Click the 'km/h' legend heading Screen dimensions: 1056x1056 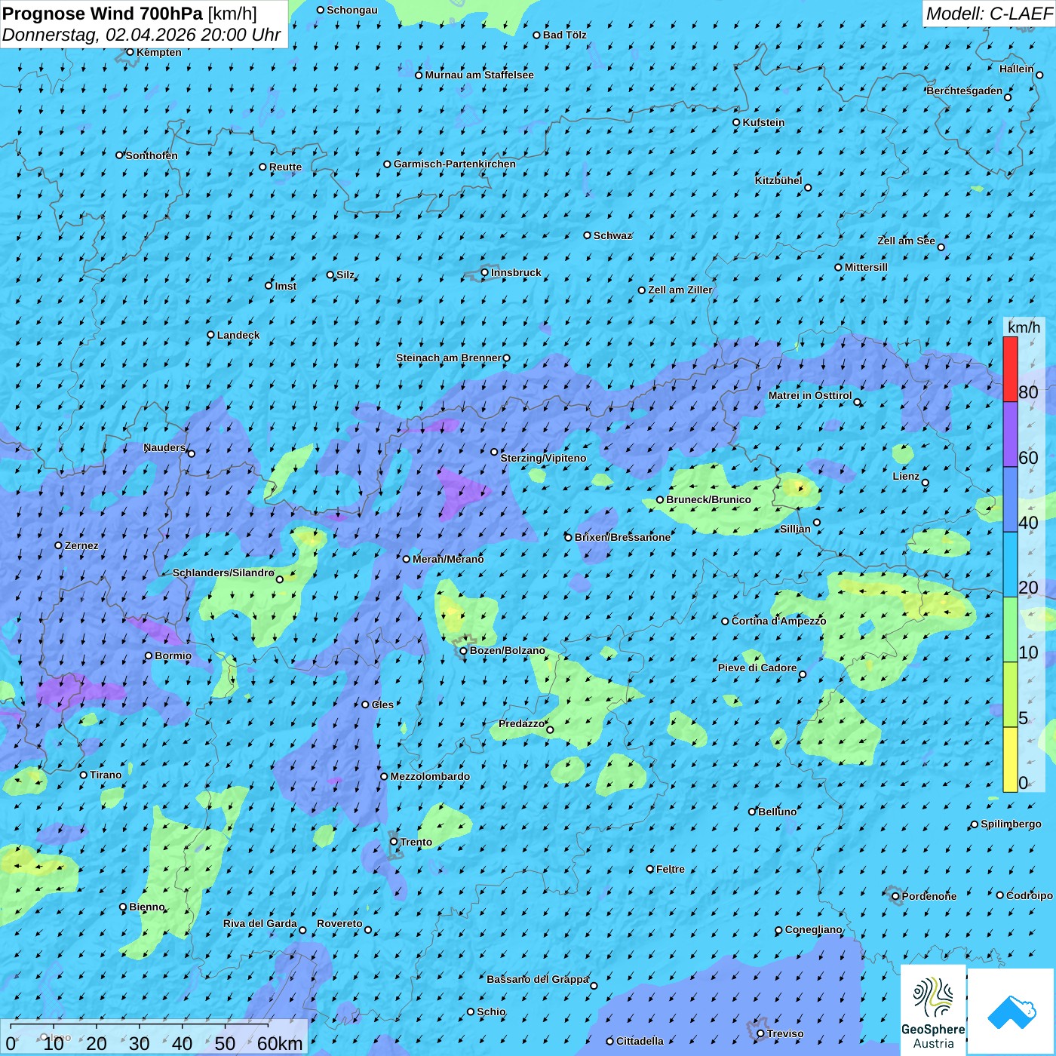coord(1024,327)
